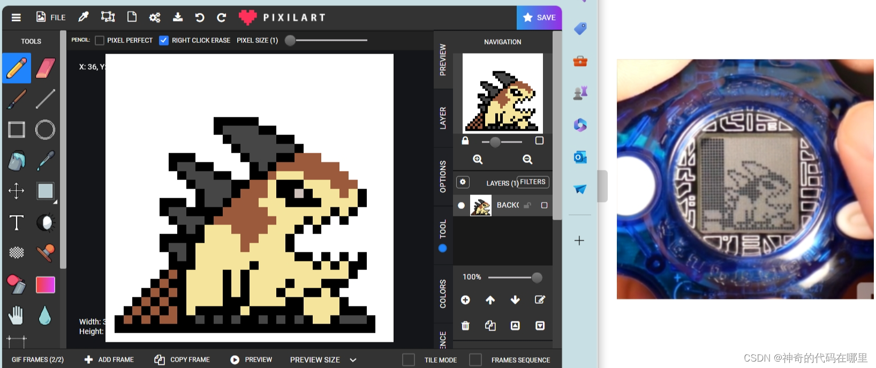Move the layer up with arrow
The width and height of the screenshot is (876, 368).
[490, 300]
